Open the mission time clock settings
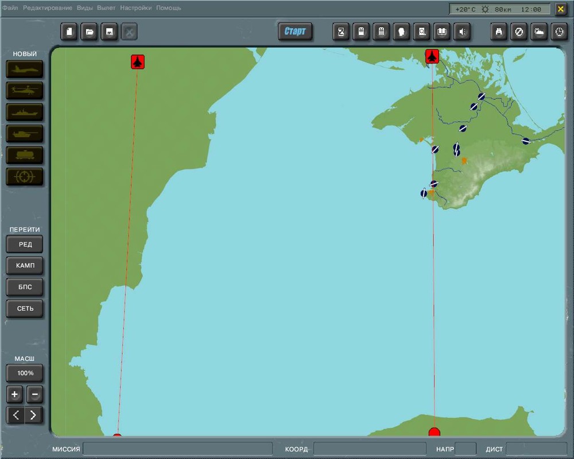This screenshot has height=459, width=574. [x=559, y=32]
